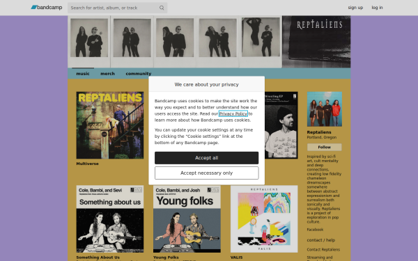The height and width of the screenshot is (261, 418).
Task: Switch to the community tab
Action: 139,74
